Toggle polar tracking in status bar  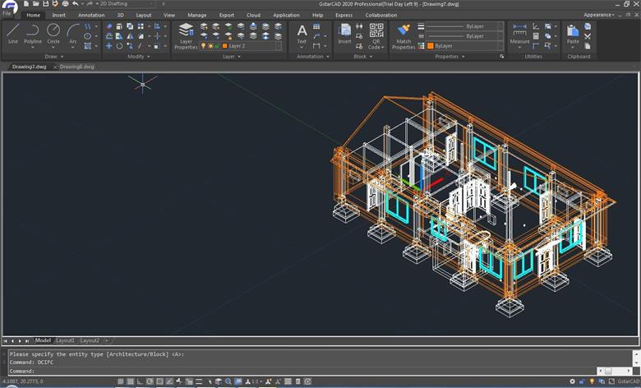point(150,381)
